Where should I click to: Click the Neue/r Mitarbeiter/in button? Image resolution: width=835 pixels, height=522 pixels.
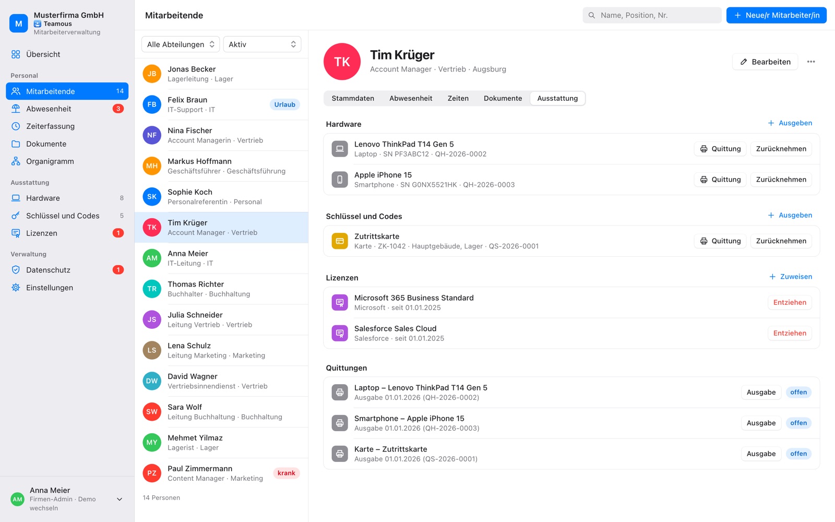tap(777, 15)
